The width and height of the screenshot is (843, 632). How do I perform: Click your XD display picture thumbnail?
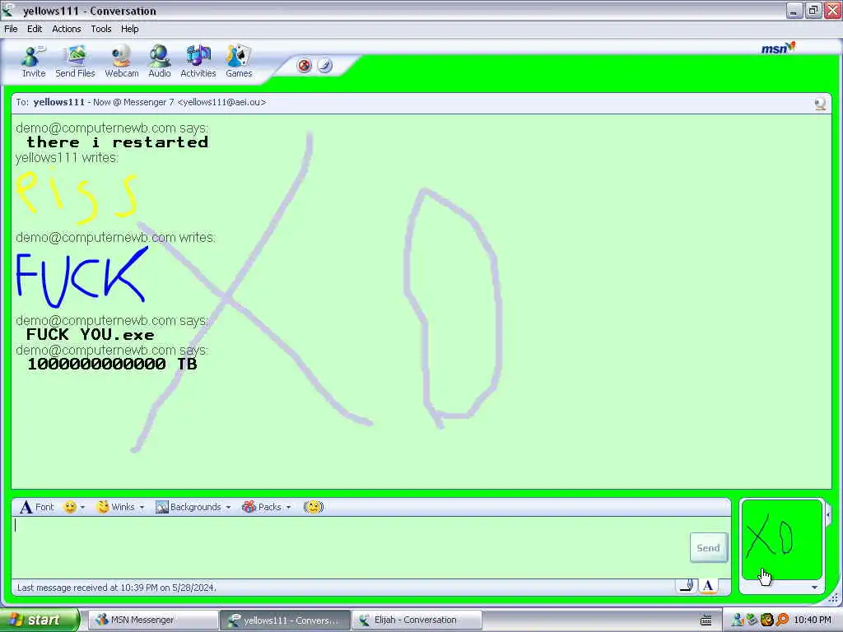[x=782, y=540]
